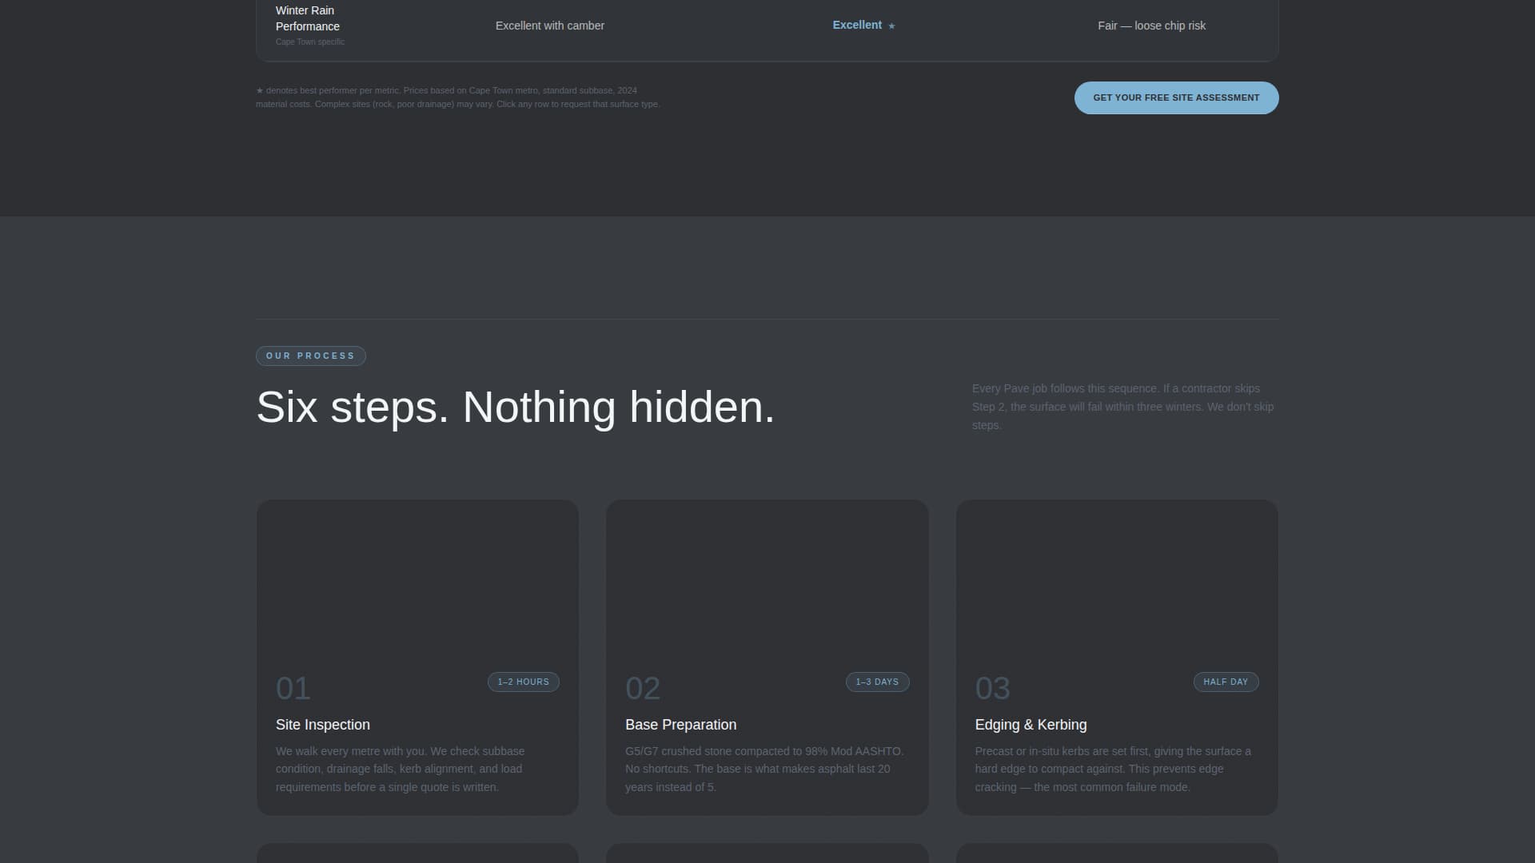Click the partially visible card below Site Inspection
1535x863 pixels.
[x=417, y=853]
